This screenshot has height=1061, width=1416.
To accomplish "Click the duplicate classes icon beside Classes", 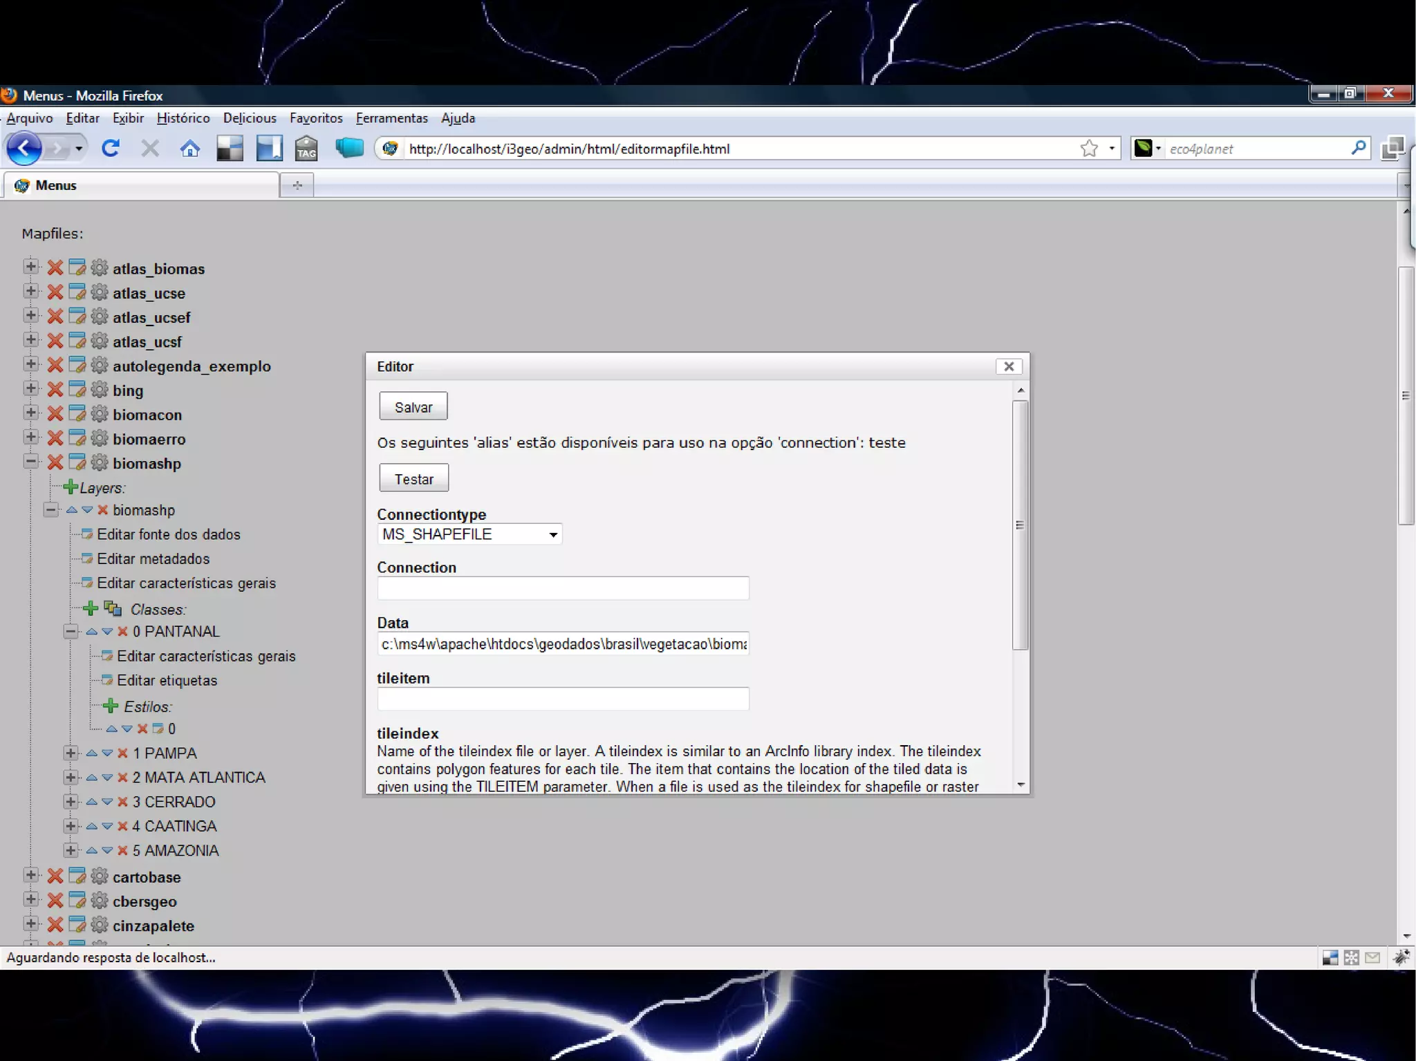I will coord(113,609).
